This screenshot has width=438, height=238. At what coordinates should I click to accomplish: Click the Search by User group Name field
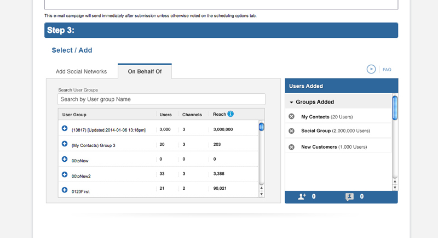point(161,99)
